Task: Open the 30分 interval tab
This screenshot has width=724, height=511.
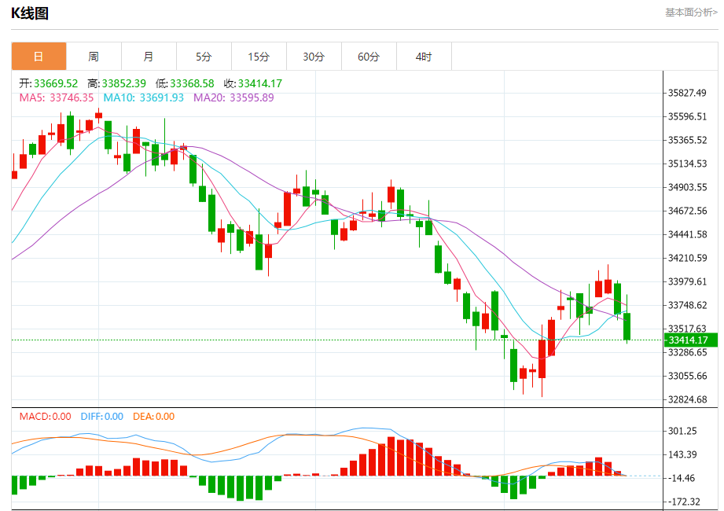Action: coord(314,57)
